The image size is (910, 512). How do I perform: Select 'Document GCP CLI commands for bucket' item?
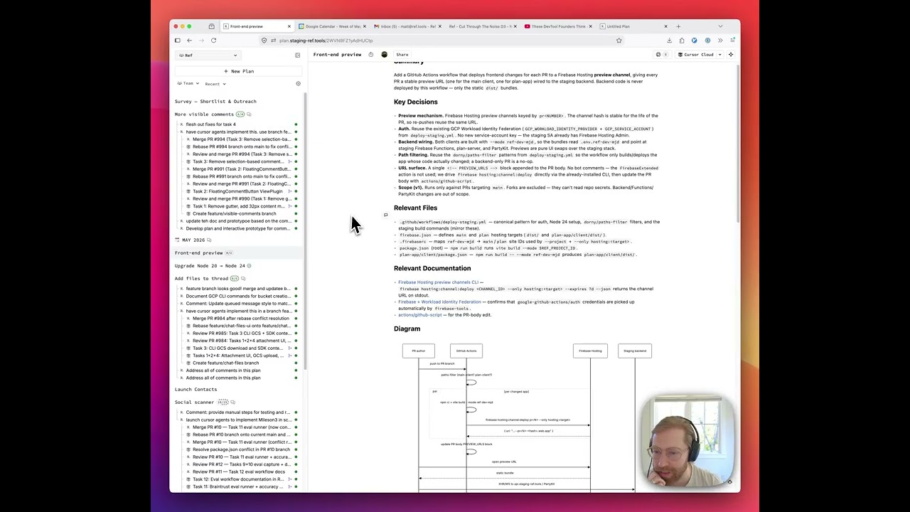tap(238, 296)
